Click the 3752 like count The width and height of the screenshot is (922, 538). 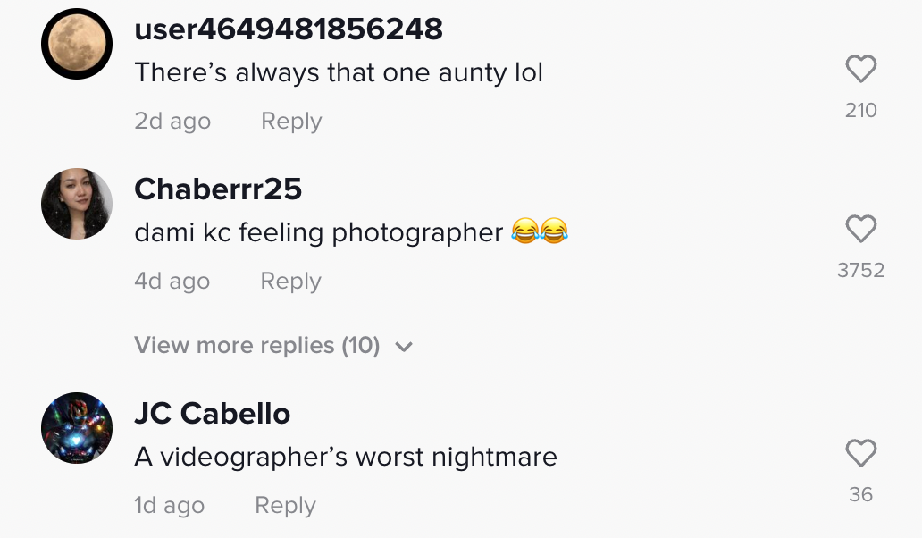[860, 270]
